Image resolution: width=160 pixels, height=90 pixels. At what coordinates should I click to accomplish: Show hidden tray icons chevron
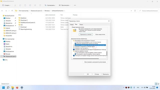pyautogui.click(x=123, y=87)
